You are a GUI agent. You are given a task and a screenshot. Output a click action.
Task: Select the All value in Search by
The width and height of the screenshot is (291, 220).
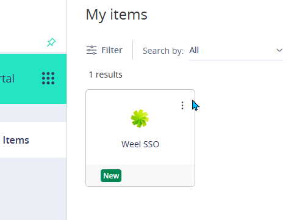click(x=194, y=50)
